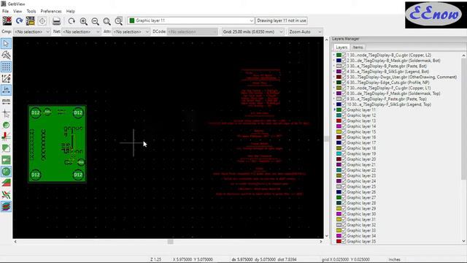Toggle visibility checkbox for Graphic layer 11
The width and height of the screenshot is (467, 263).
(344, 110)
